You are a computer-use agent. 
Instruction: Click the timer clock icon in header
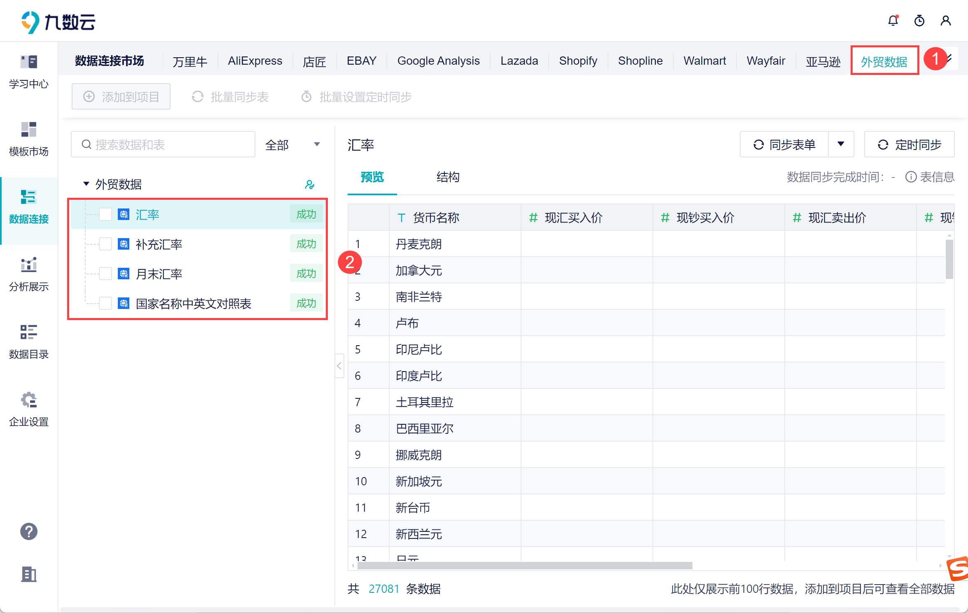[919, 21]
